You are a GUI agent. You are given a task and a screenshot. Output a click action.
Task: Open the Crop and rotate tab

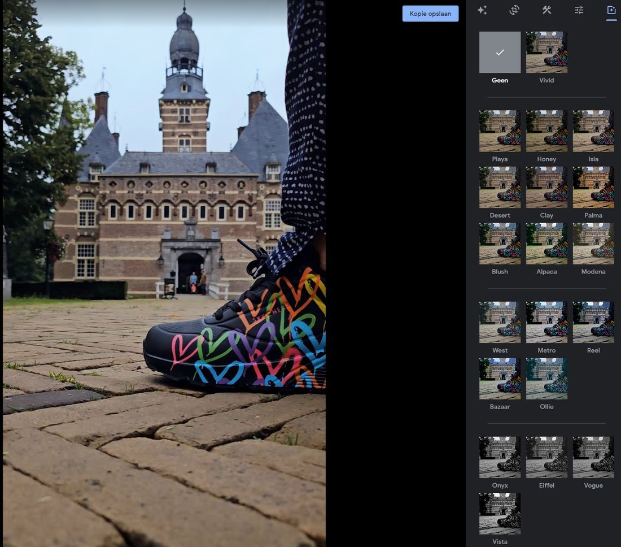(x=514, y=10)
